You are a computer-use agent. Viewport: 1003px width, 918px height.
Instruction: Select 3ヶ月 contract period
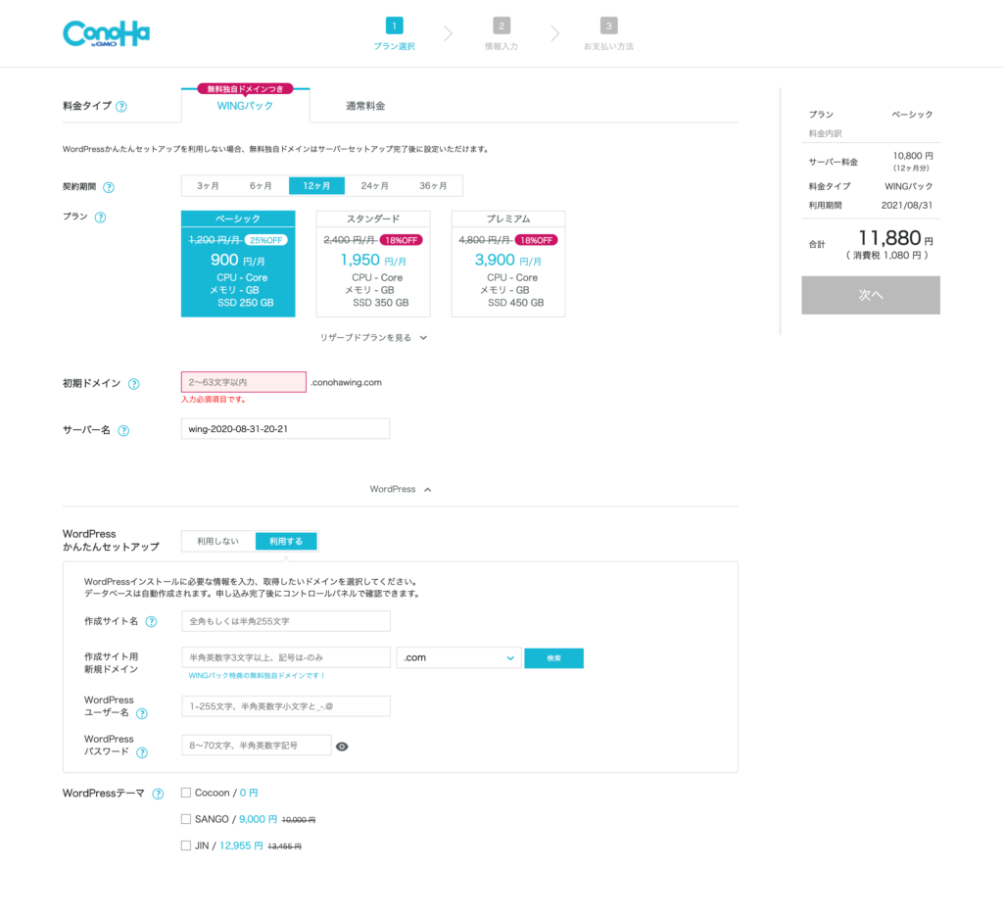click(208, 185)
